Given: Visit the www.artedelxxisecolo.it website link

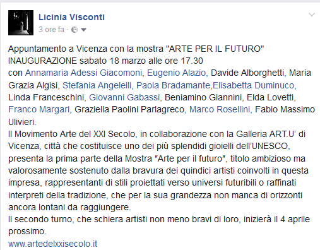Looking at the screenshot, I should point(52,244).
